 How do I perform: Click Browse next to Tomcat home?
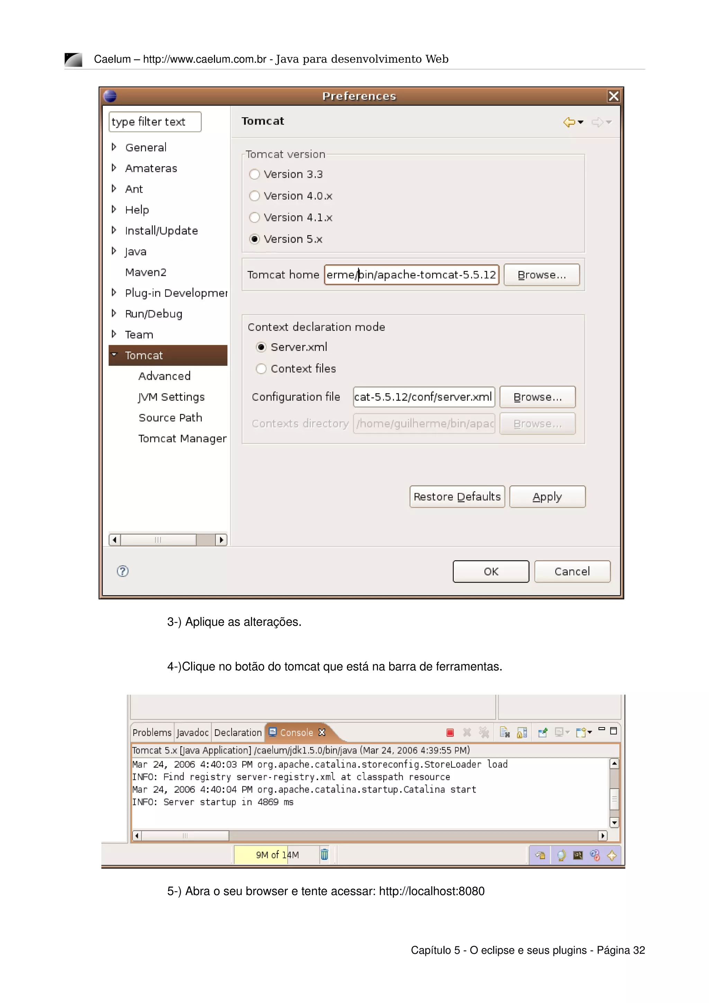click(542, 275)
